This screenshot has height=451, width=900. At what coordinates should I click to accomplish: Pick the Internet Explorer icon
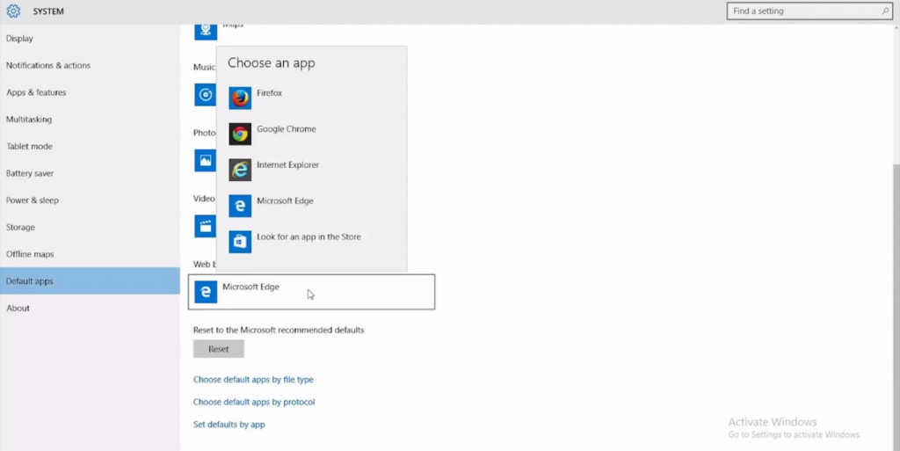pos(240,170)
